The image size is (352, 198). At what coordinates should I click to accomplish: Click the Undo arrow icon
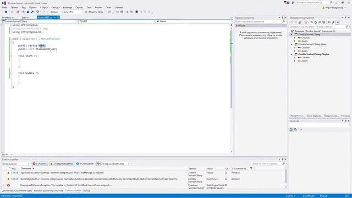37,12
